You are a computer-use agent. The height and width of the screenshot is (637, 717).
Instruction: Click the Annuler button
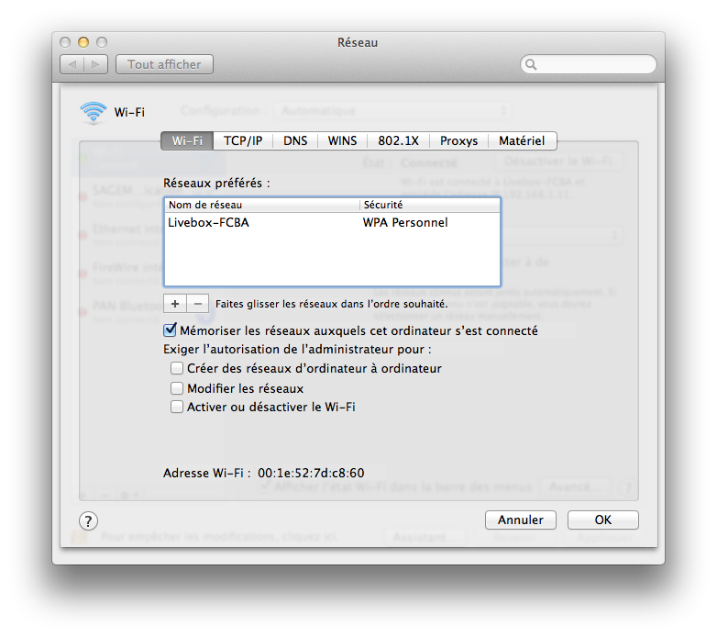pos(521,520)
